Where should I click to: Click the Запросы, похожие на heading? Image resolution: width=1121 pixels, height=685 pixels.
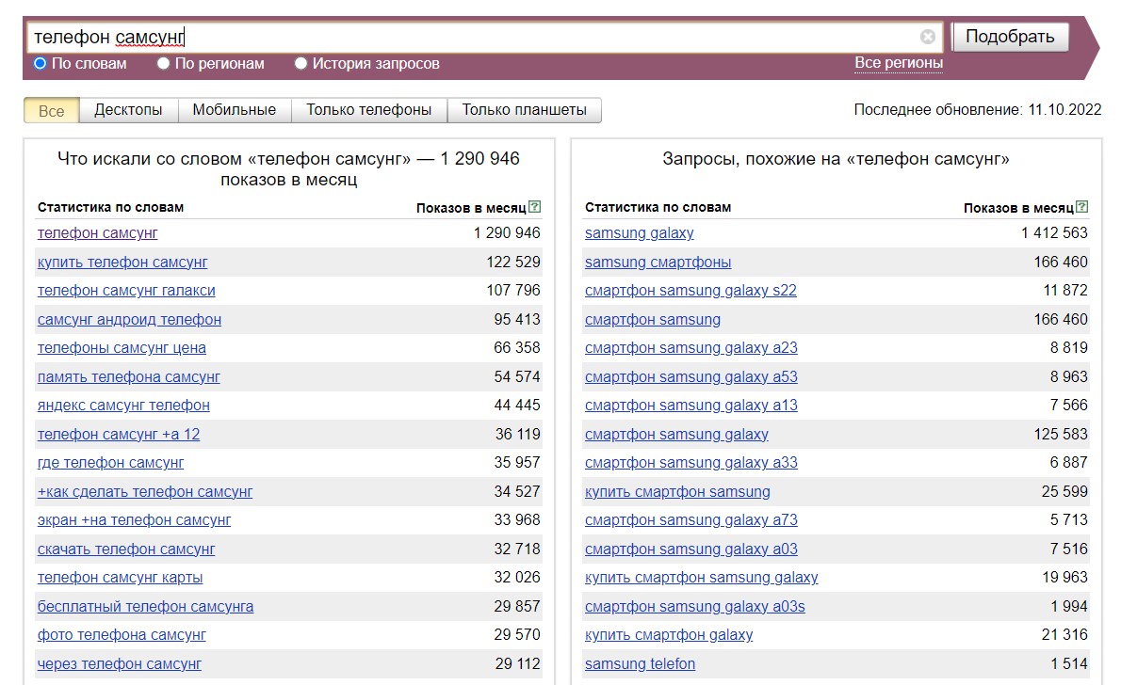(836, 159)
